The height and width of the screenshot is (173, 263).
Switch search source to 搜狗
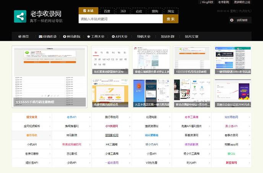155,11
